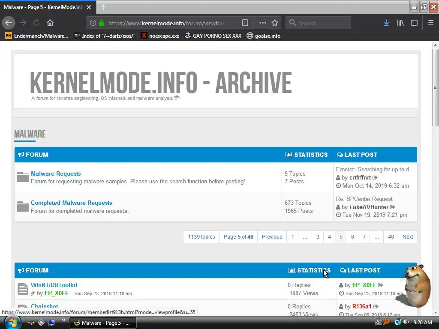
Task: Open the Windows Start orb
Action: pyautogui.click(x=12, y=323)
